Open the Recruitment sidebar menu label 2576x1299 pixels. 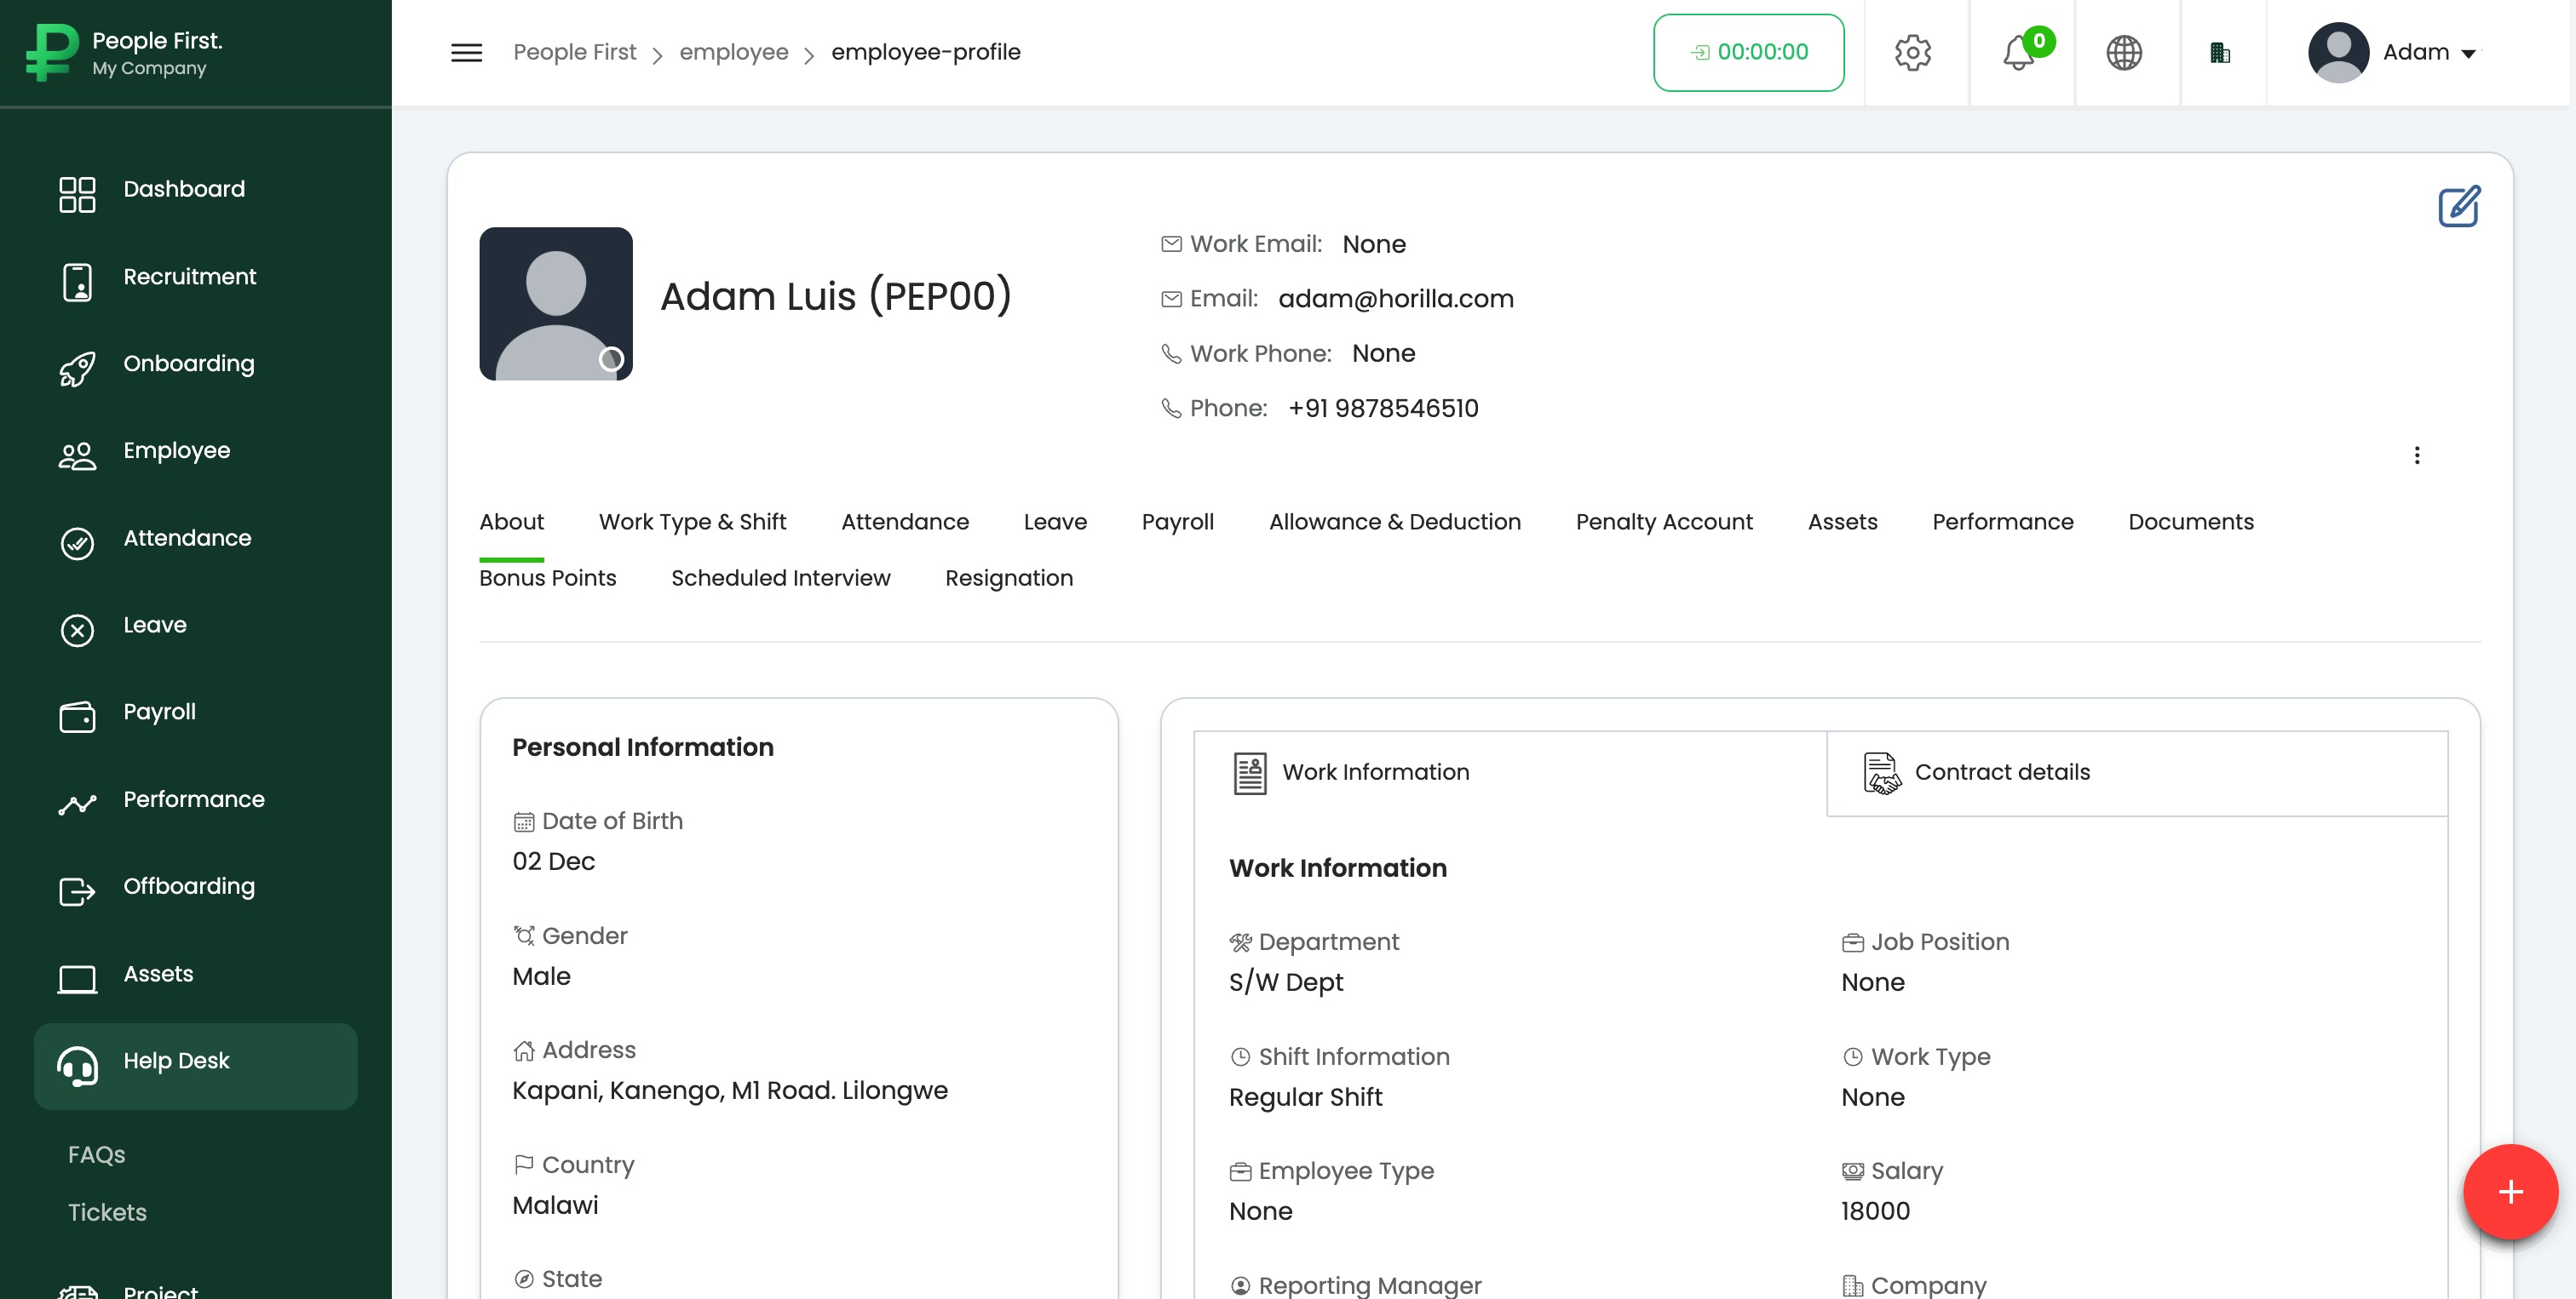pyautogui.click(x=189, y=277)
